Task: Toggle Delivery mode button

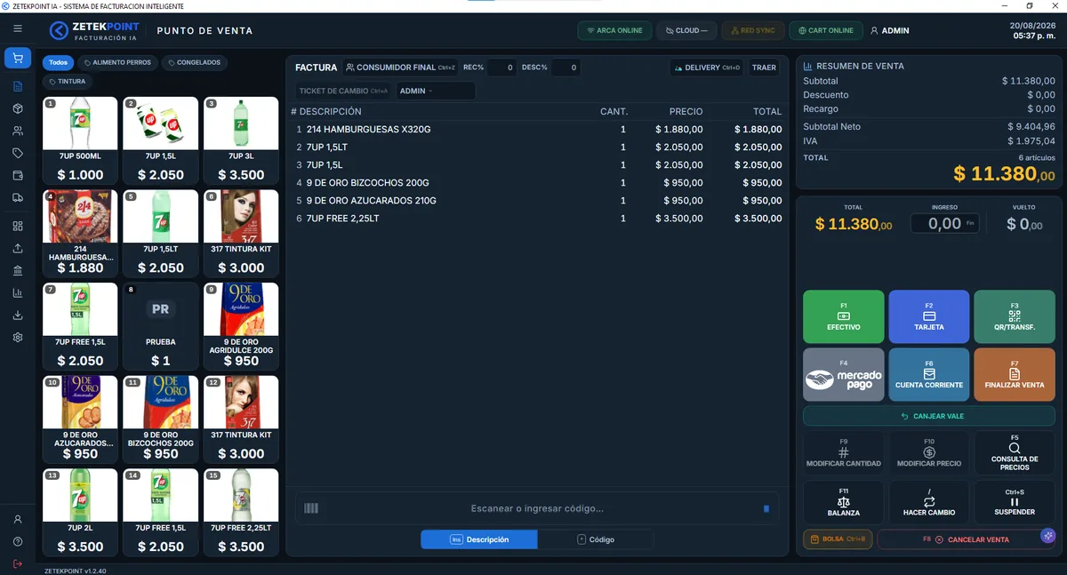Action: click(706, 68)
